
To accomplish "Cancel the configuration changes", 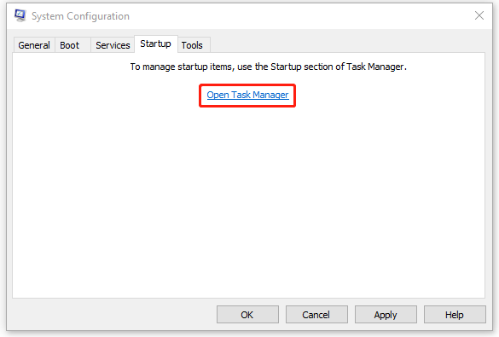I will 316,315.
